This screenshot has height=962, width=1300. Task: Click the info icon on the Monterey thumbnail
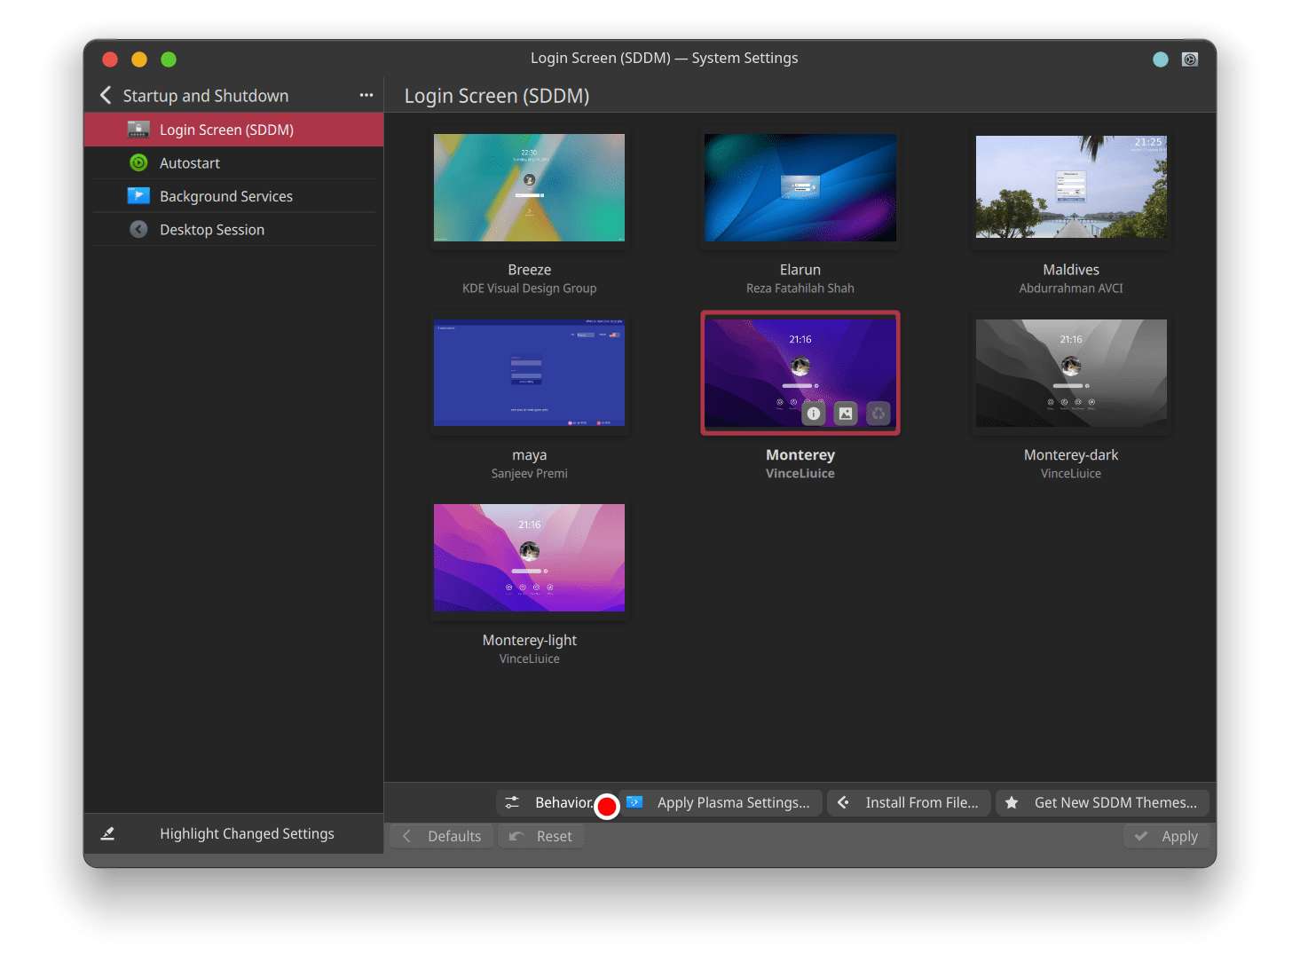click(x=813, y=413)
